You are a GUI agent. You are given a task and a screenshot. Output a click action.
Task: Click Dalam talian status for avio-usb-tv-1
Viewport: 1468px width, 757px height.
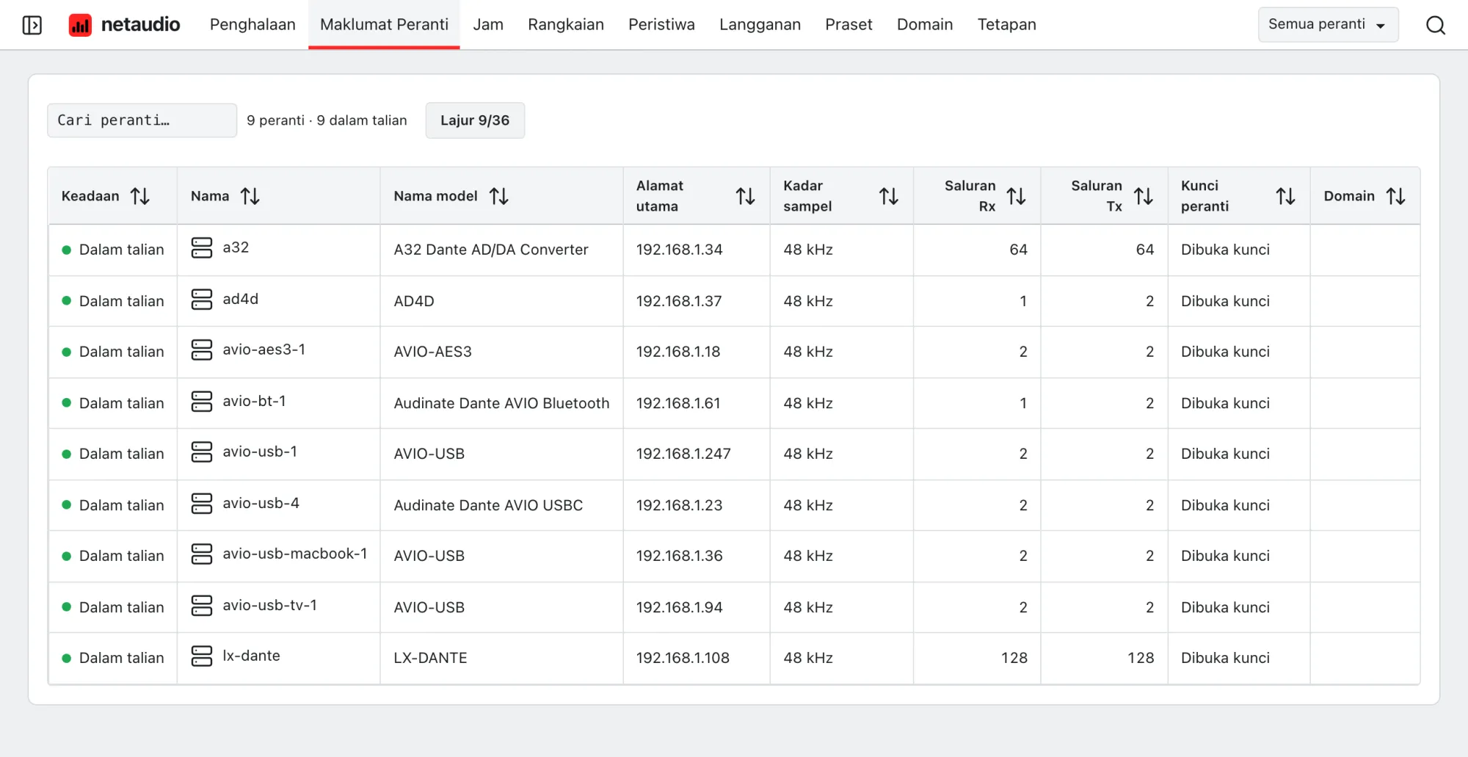tap(121, 607)
